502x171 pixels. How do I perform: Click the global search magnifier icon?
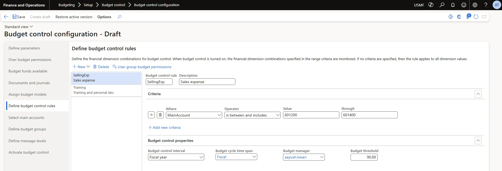pyautogui.click(x=442, y=5)
